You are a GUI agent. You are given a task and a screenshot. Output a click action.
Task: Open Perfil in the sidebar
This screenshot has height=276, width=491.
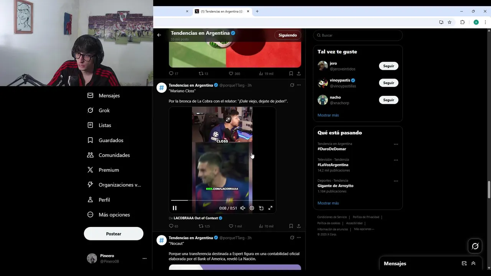coord(99,200)
